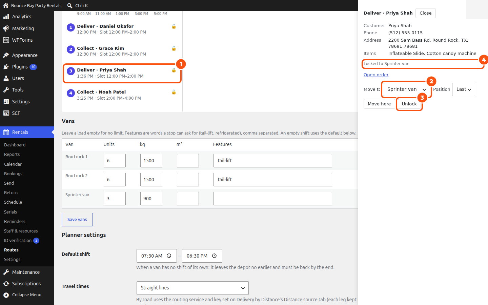The image size is (488, 305).
Task: Click the Box truck 2 Features field
Action: click(273, 180)
